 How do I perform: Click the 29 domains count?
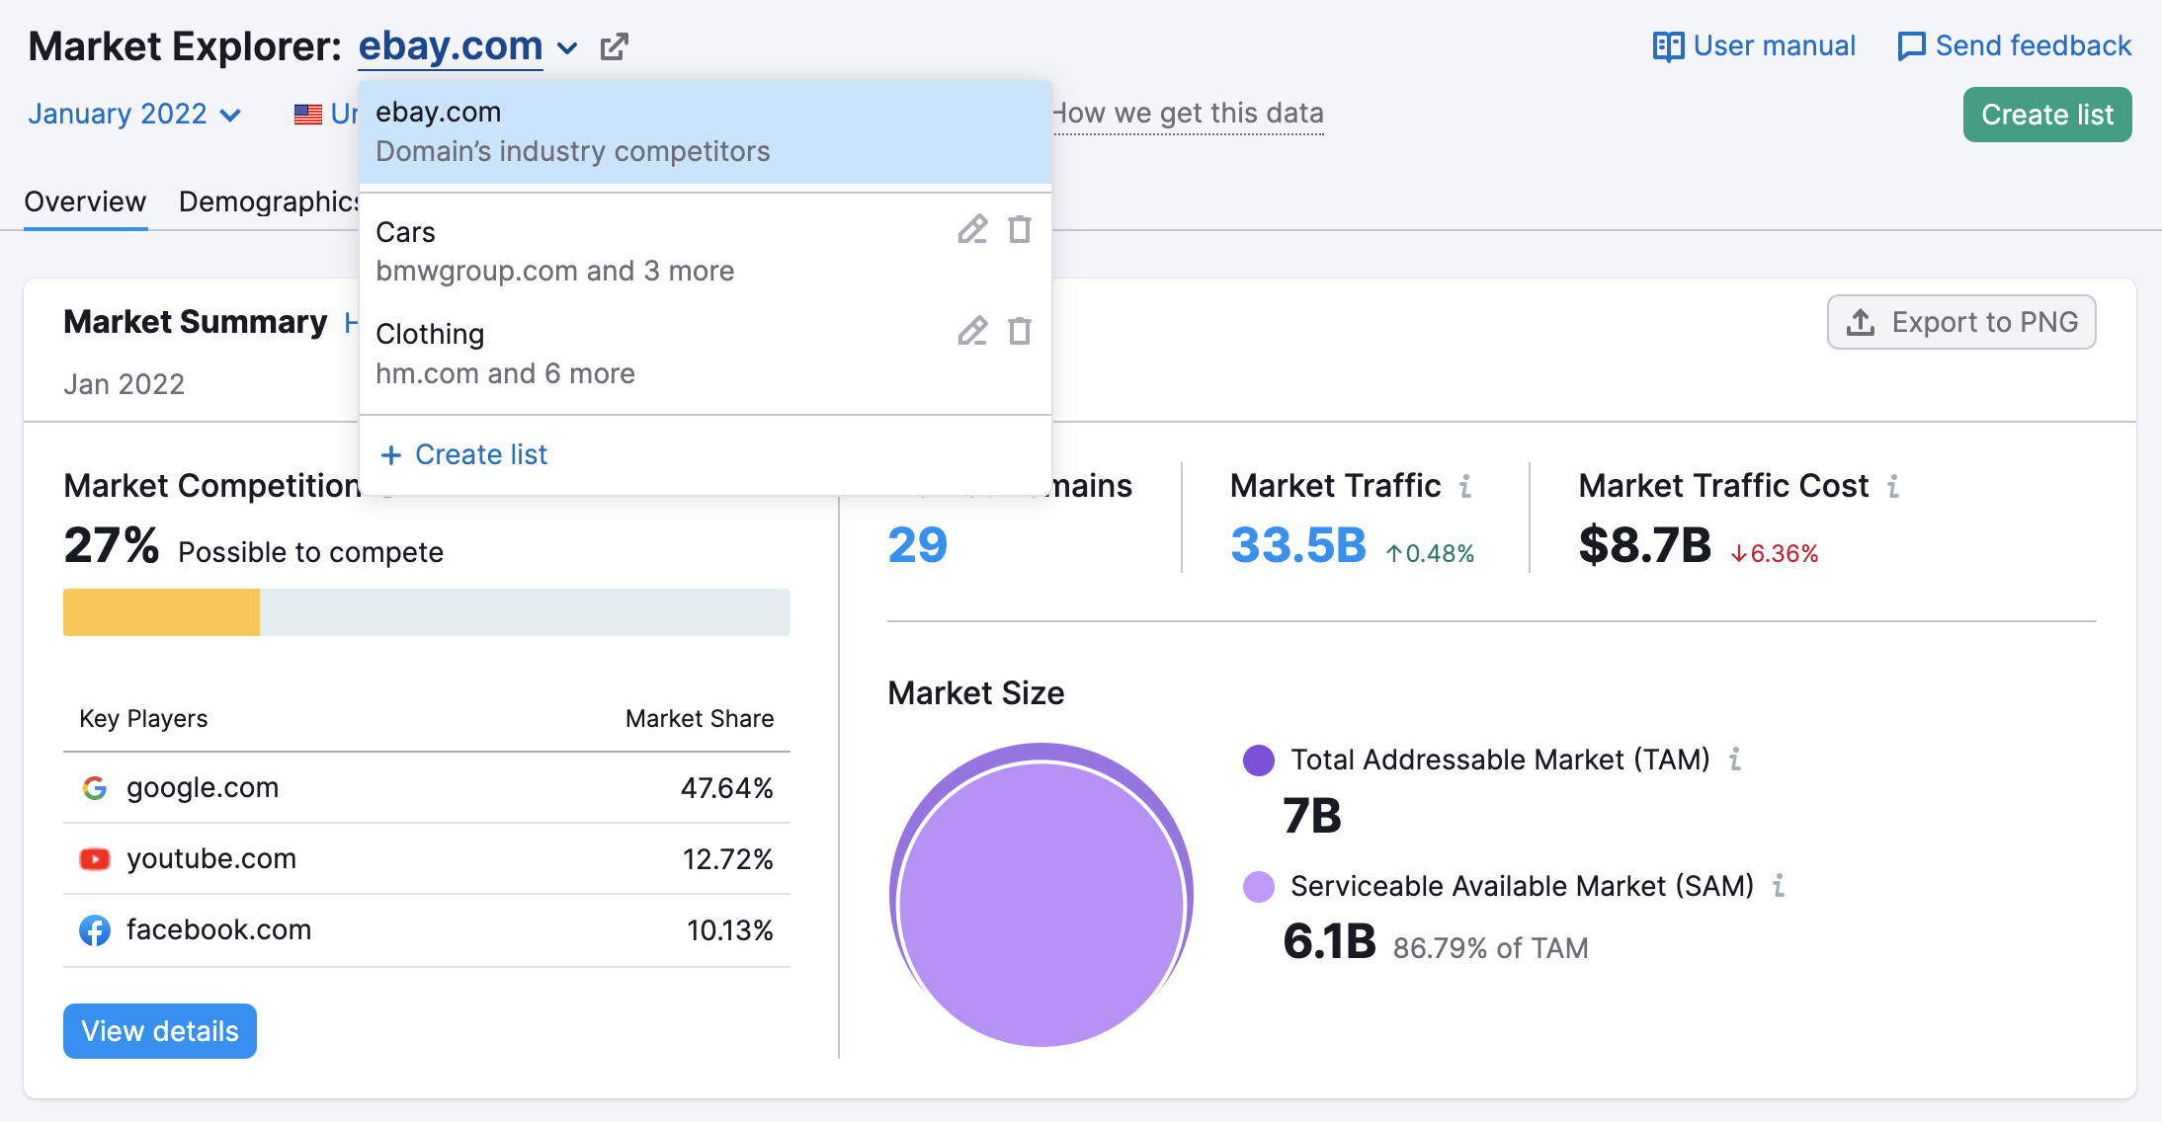tap(918, 545)
